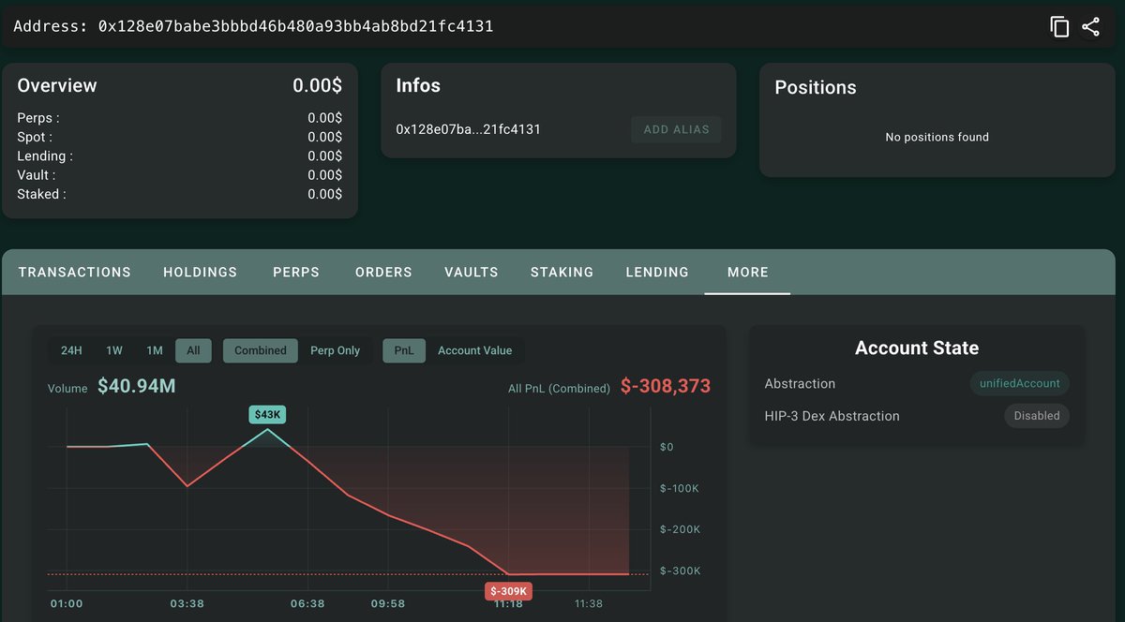The image size is (1125, 622).
Task: Click the 09:58 time axis label
Action: pos(388,603)
